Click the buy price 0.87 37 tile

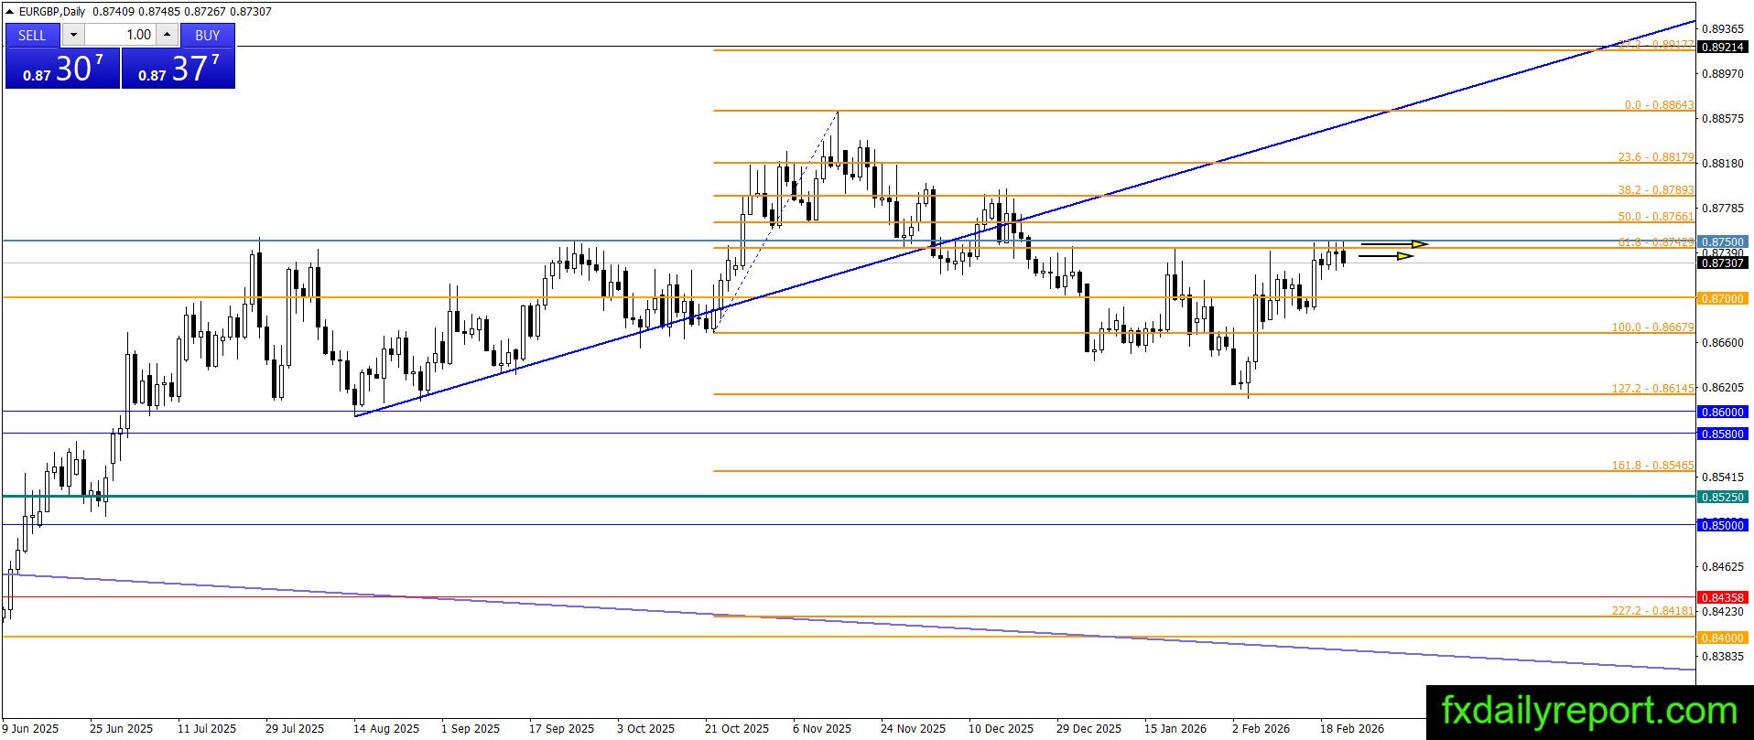click(179, 69)
